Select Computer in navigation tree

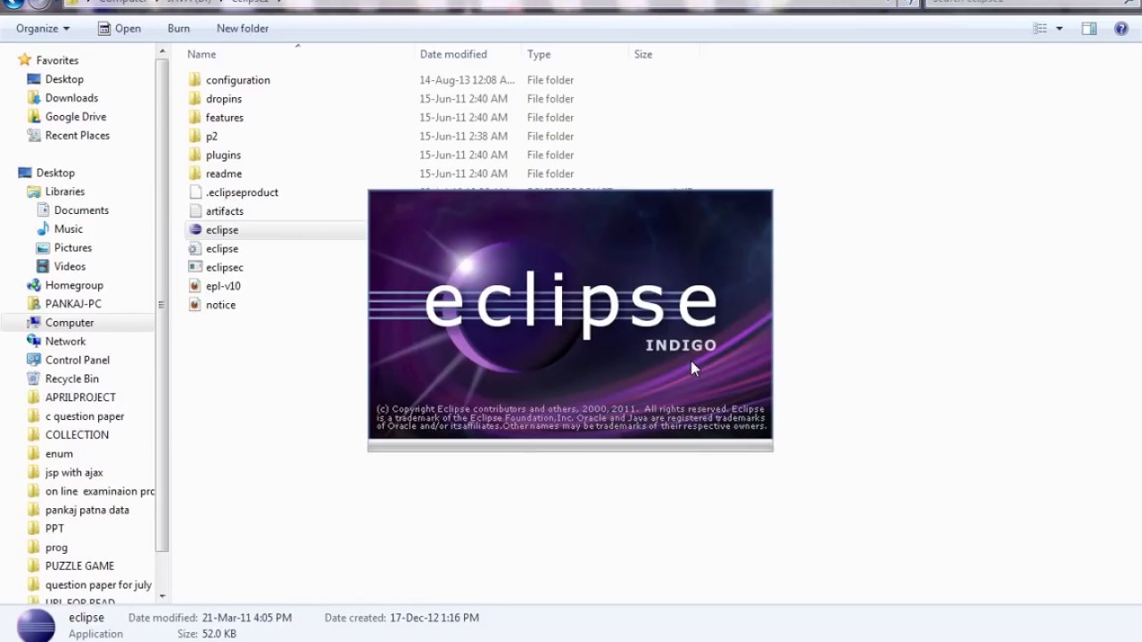point(70,323)
